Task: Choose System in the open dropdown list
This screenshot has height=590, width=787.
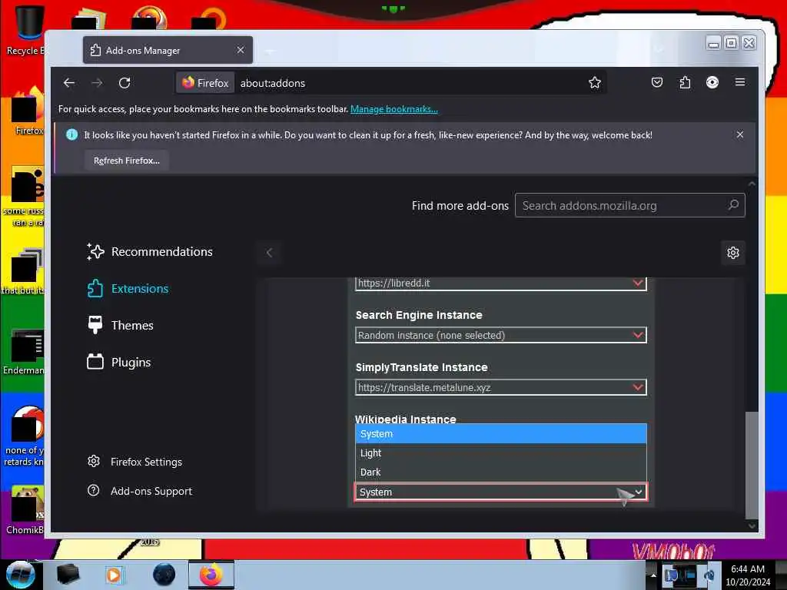Action: point(501,434)
